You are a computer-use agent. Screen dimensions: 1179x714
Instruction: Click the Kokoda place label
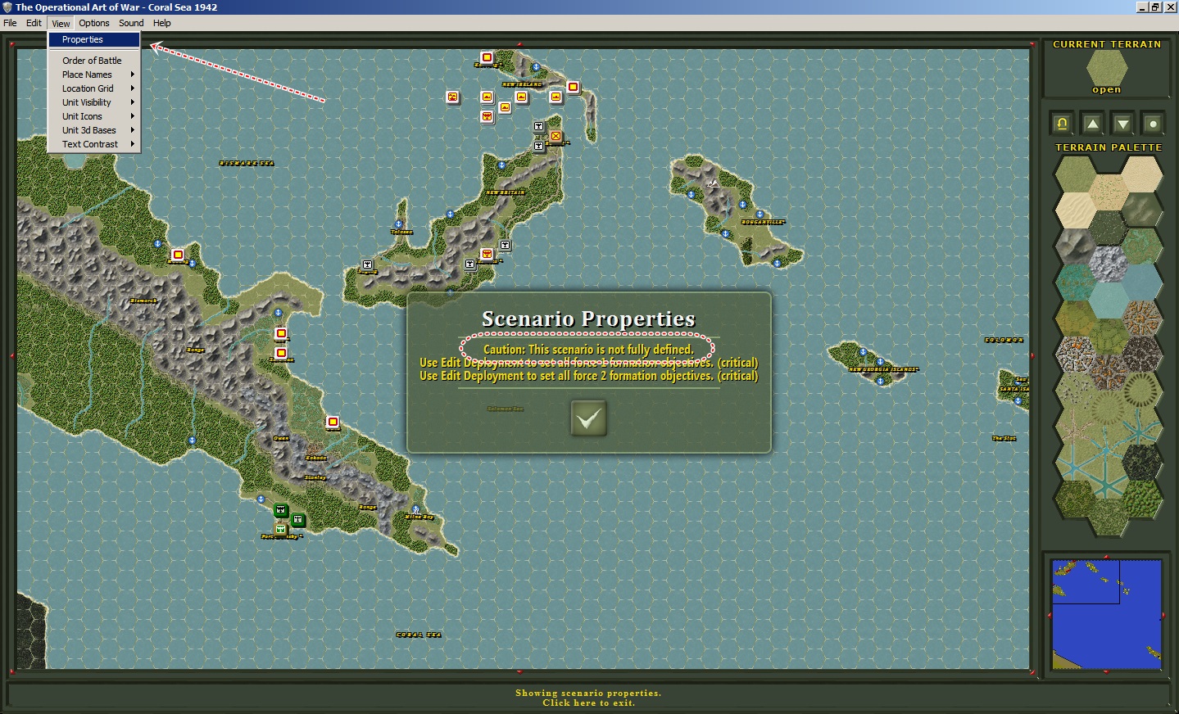point(316,458)
